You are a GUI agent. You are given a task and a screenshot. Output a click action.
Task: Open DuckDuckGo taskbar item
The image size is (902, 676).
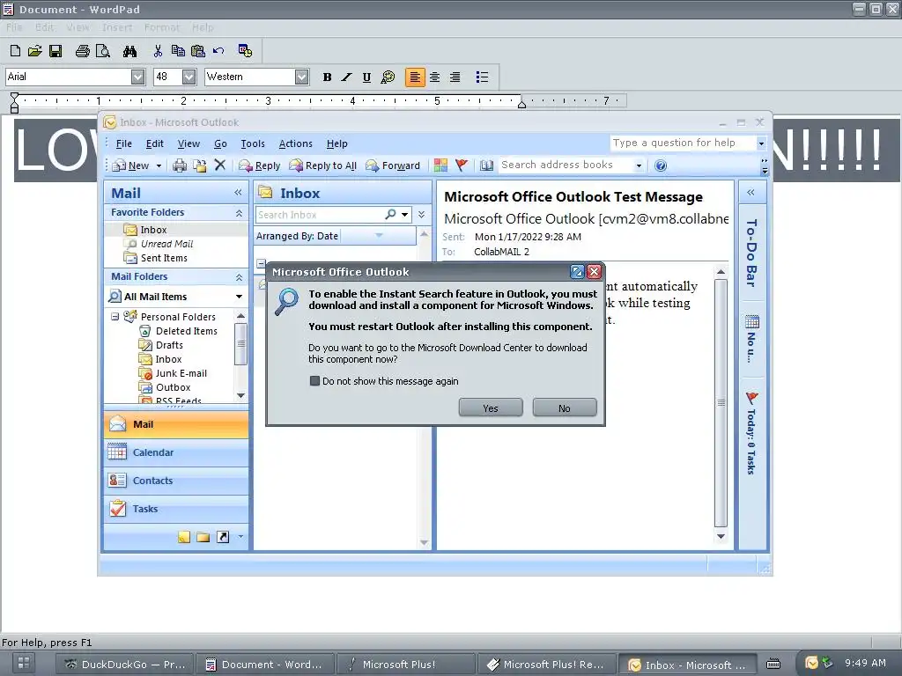click(x=125, y=665)
